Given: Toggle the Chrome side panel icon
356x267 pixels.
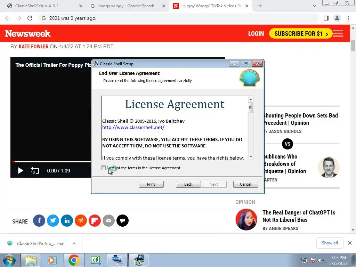Looking at the screenshot, I should tap(326, 18).
